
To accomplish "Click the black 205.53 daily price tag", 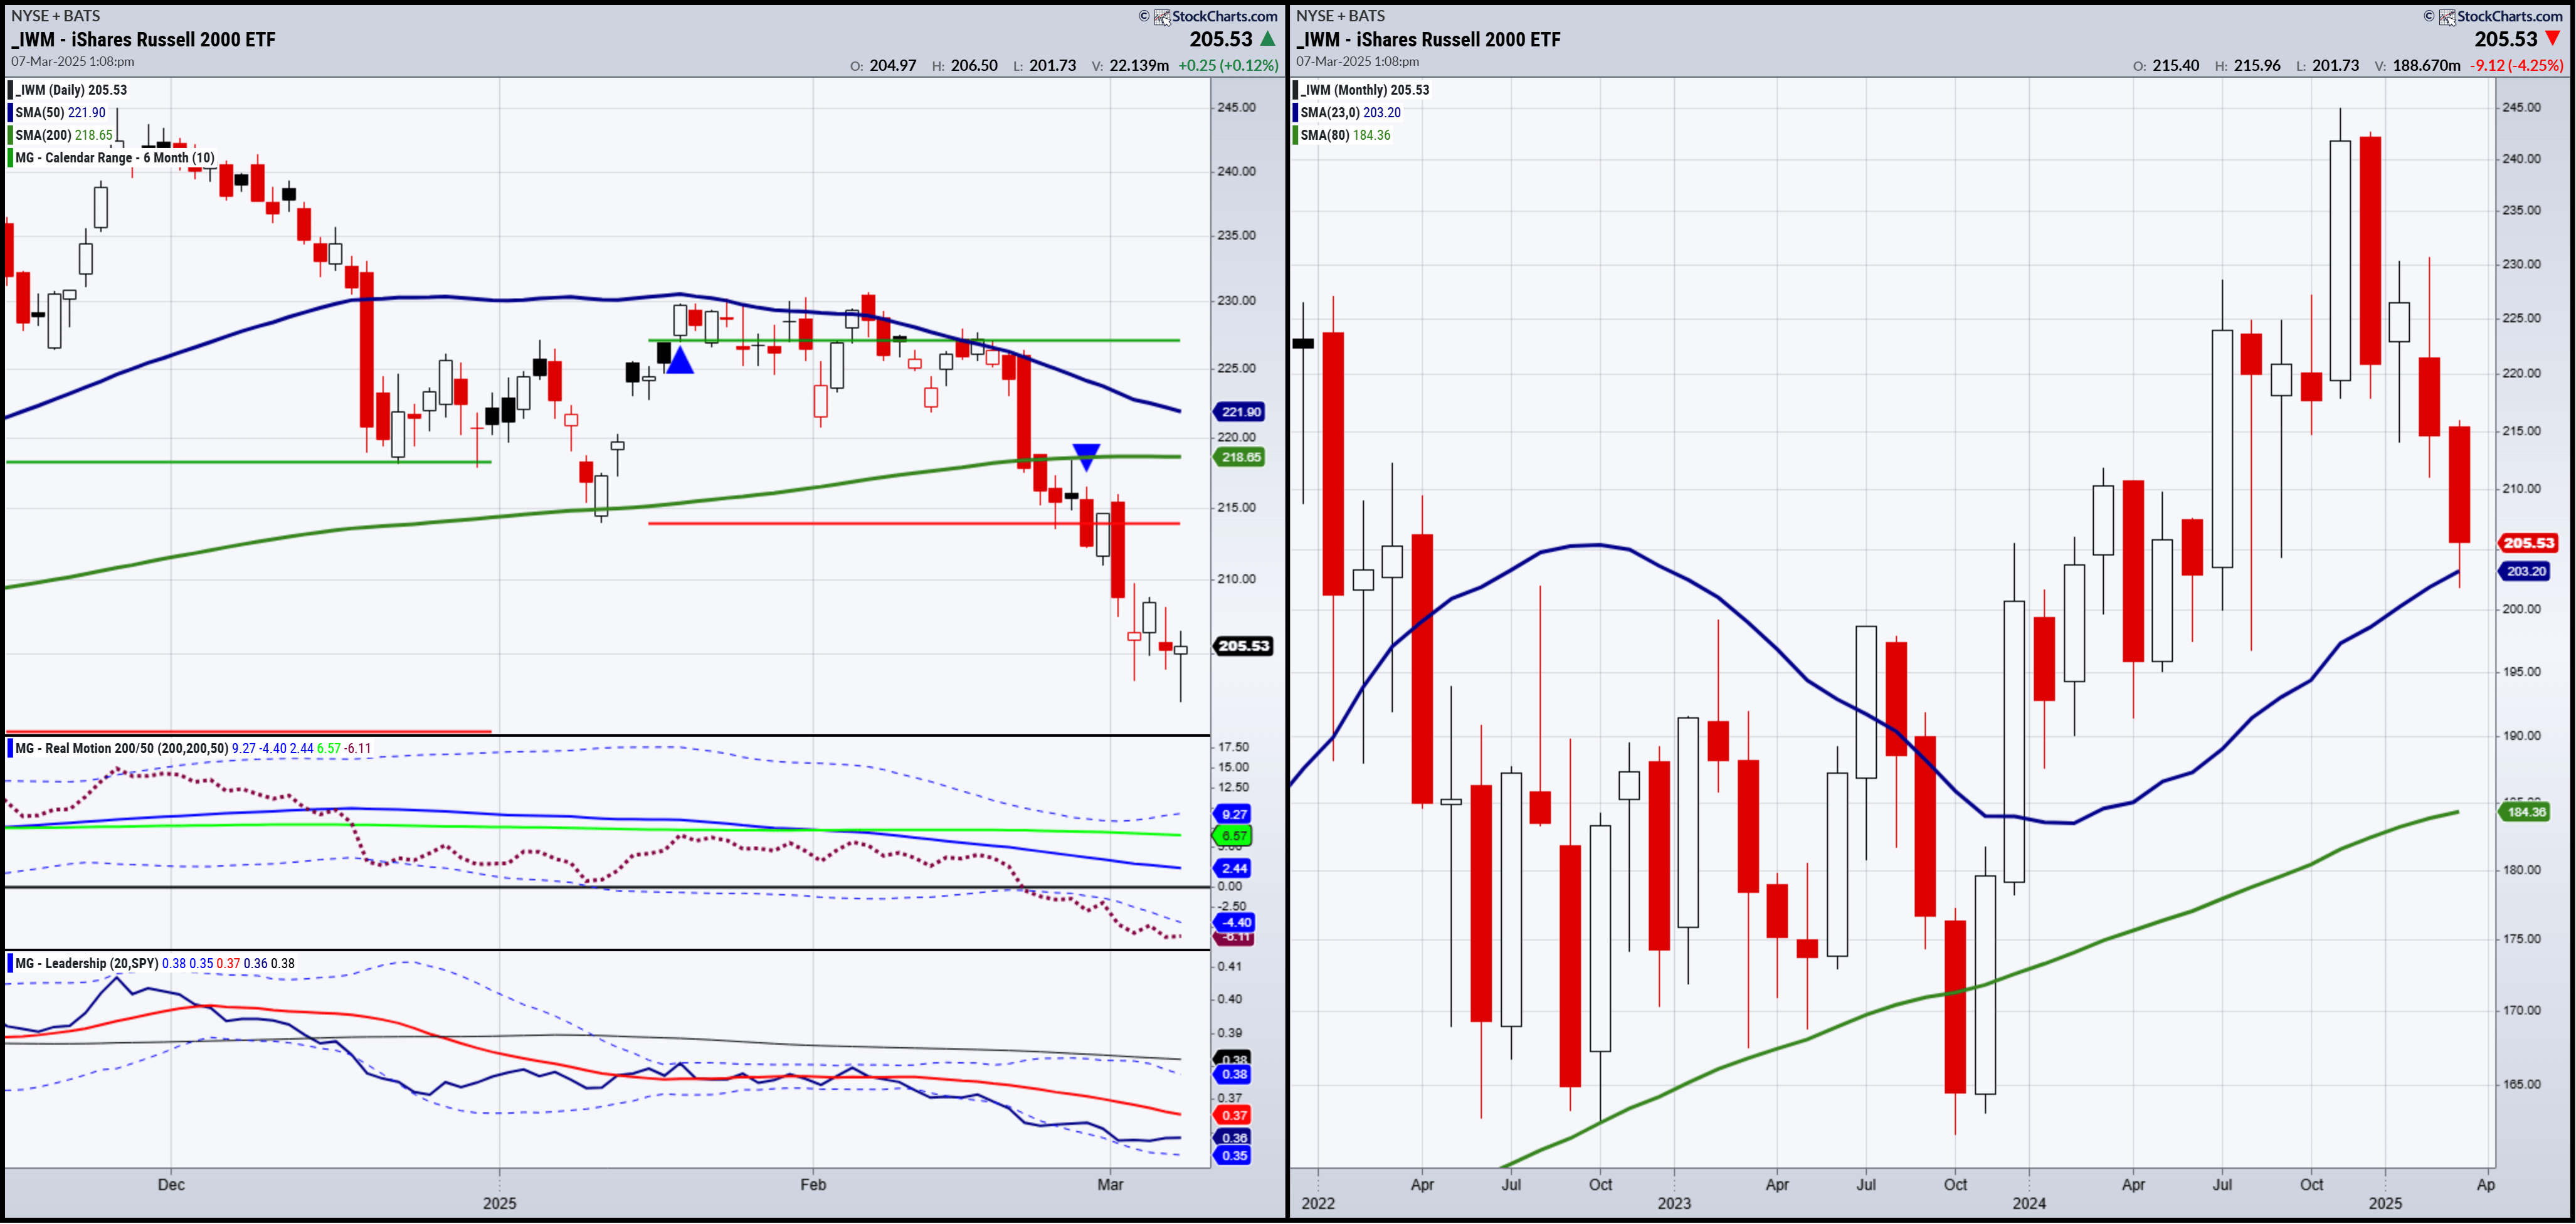I will (1243, 646).
